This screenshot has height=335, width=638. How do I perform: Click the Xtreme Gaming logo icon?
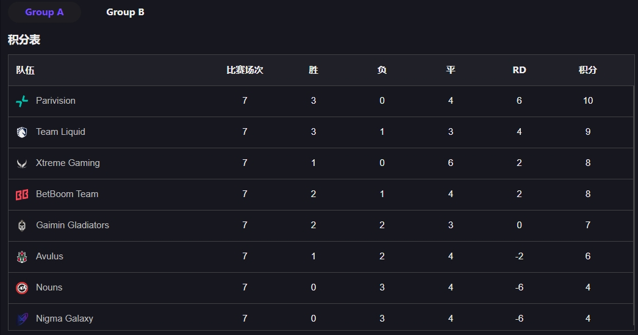point(22,164)
